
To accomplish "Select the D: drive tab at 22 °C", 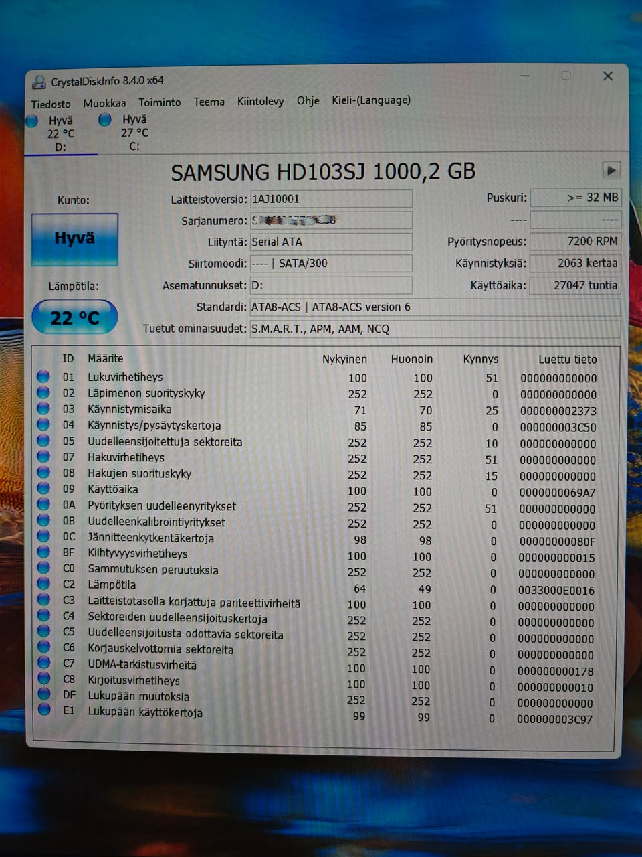I will pyautogui.click(x=61, y=133).
